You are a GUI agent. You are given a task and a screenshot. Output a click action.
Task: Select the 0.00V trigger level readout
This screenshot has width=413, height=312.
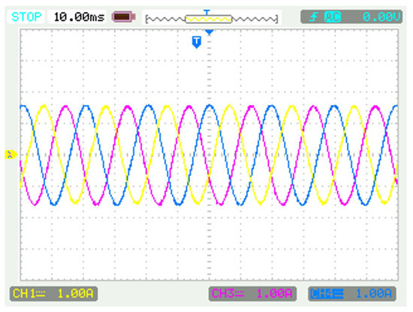(382, 17)
